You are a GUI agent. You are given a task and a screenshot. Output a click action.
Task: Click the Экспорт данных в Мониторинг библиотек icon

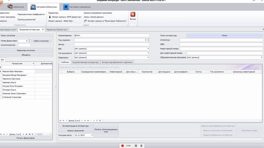pyautogui.click(x=85, y=21)
